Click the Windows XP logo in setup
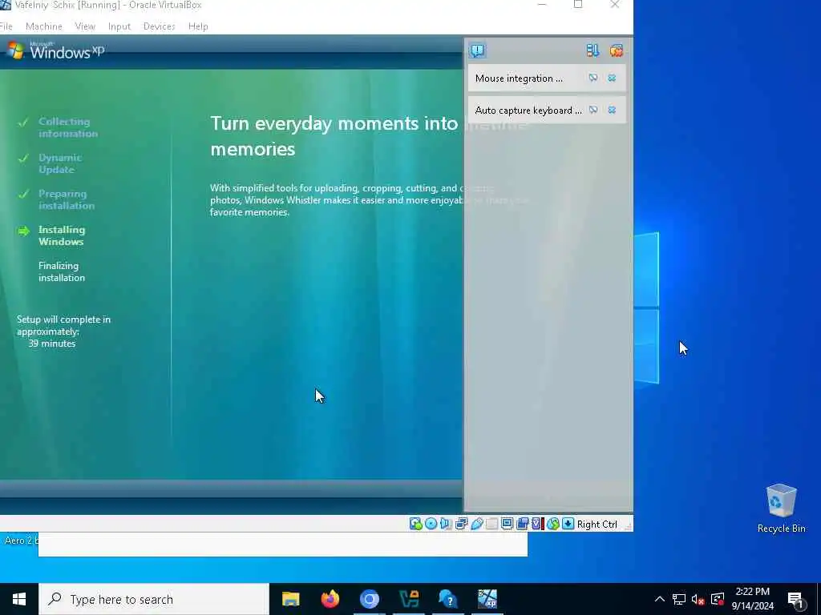Screen dimensions: 821x615 (56, 50)
